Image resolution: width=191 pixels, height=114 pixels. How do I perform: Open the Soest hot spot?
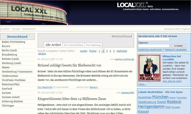tap(161, 102)
